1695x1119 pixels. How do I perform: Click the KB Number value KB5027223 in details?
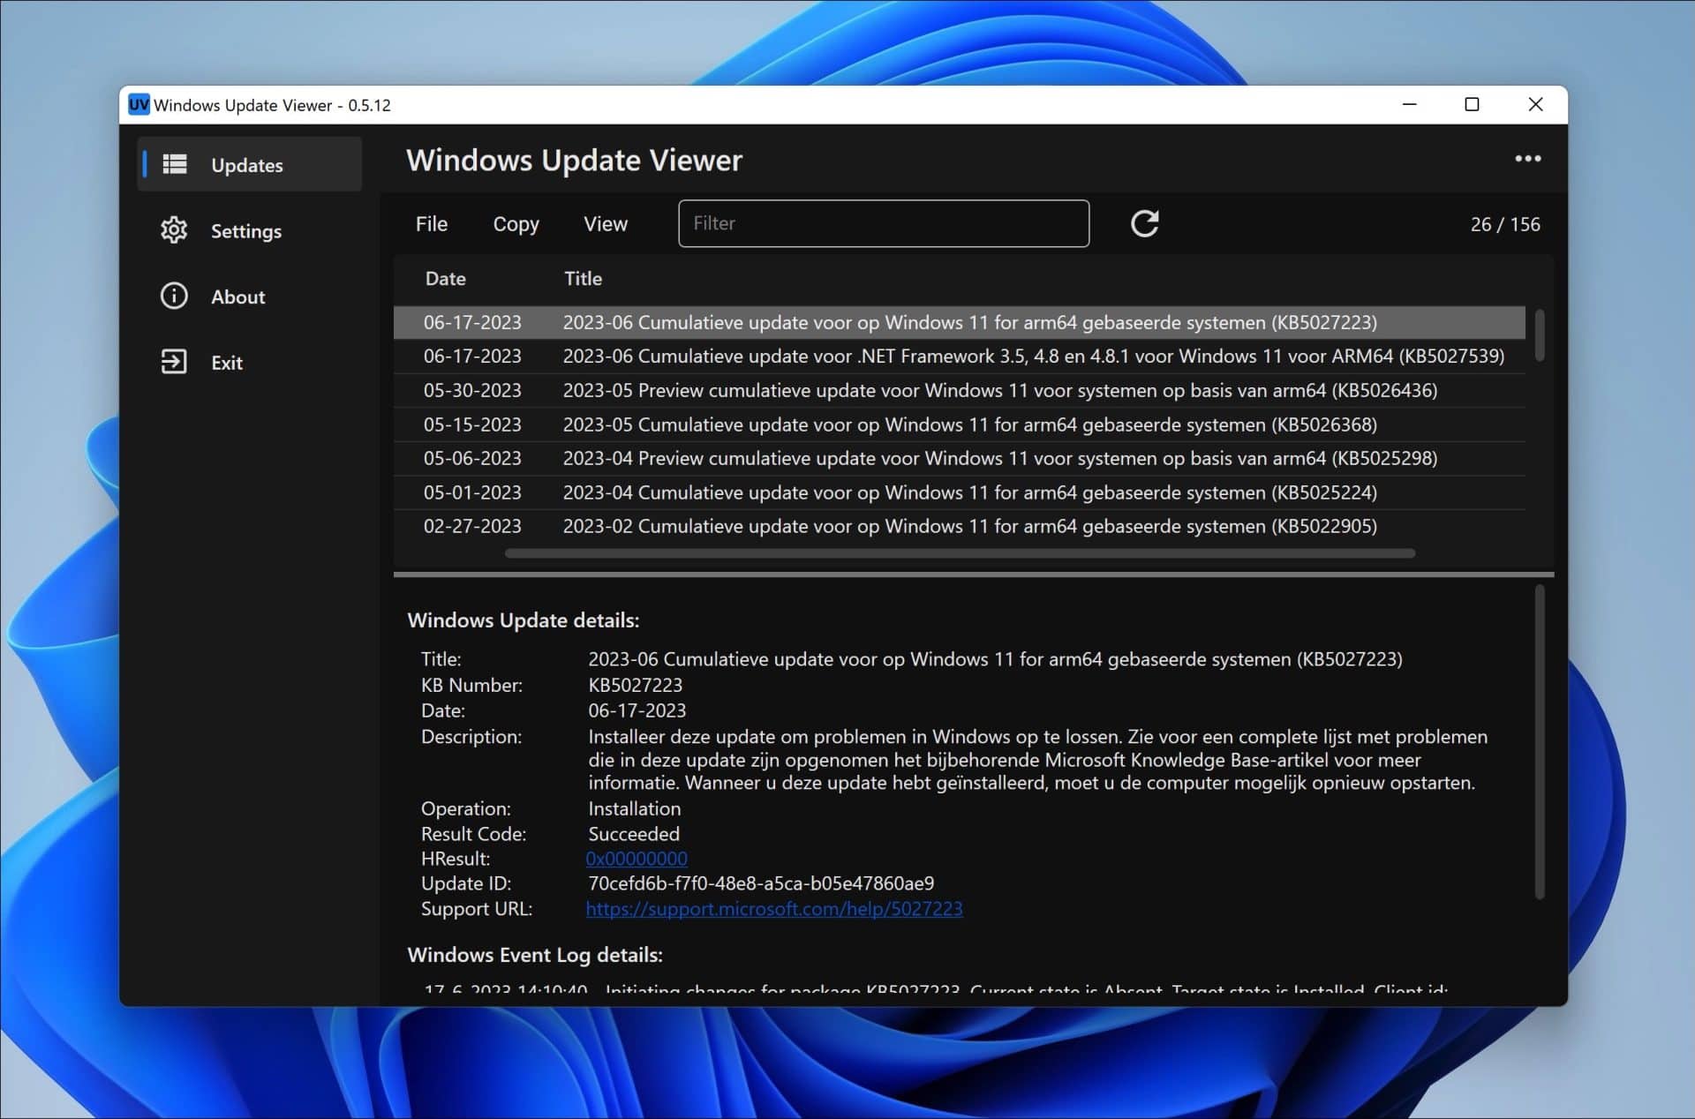tap(635, 685)
